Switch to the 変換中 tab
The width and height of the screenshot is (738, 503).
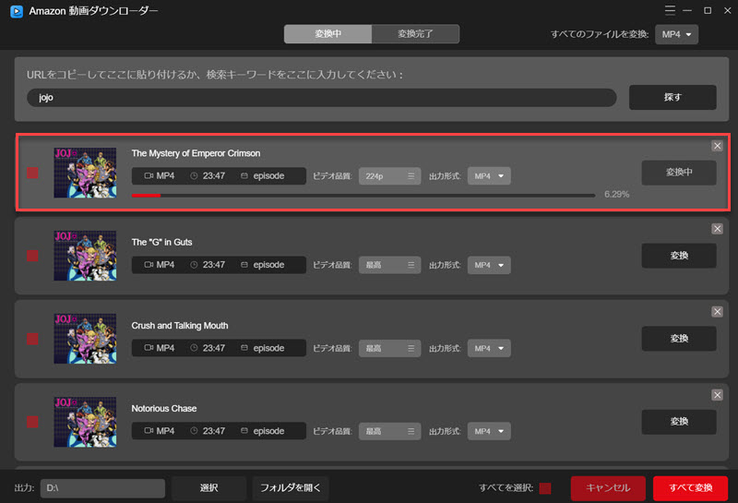(328, 34)
